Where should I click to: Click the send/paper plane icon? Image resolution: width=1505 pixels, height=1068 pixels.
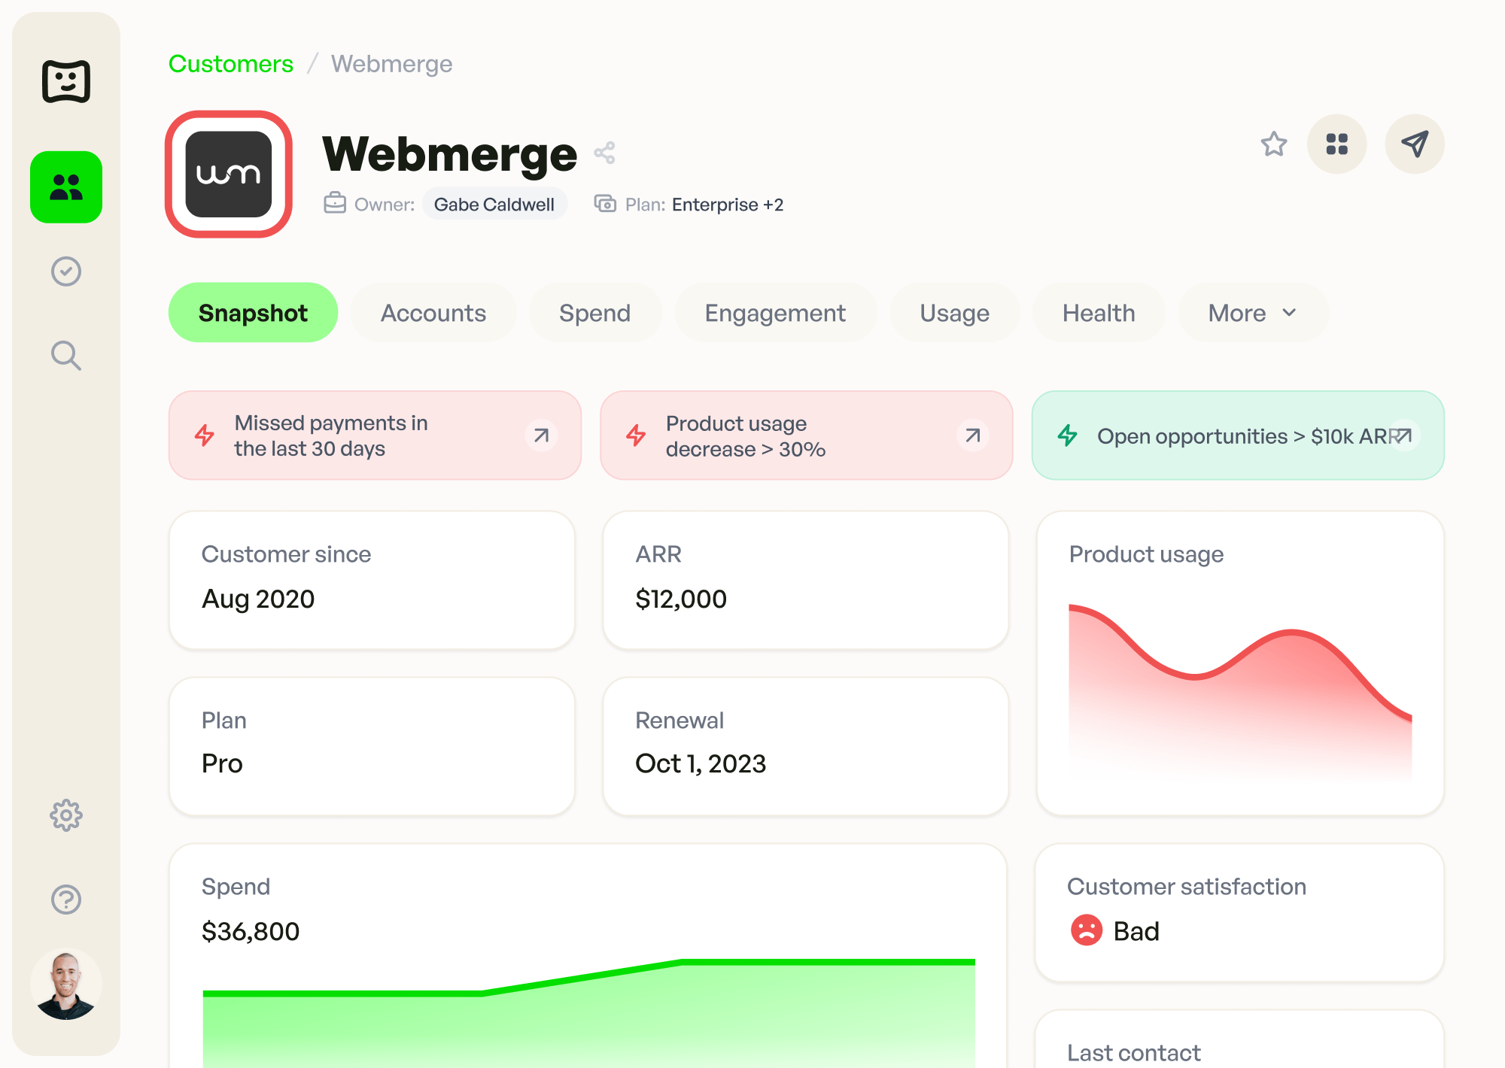pos(1414,144)
